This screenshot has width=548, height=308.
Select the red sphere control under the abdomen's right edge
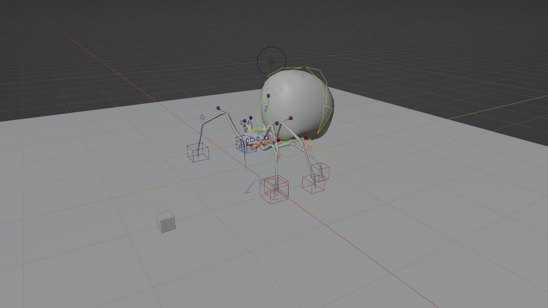click(x=306, y=138)
